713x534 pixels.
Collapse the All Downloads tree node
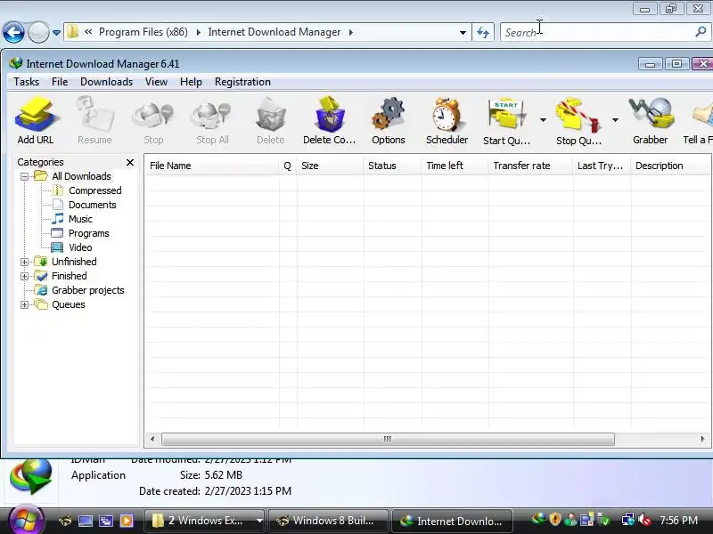[25, 176]
